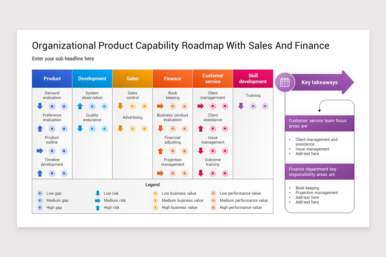
Task: Click the Low risk arrow in legend
Action: pyautogui.click(x=98, y=193)
